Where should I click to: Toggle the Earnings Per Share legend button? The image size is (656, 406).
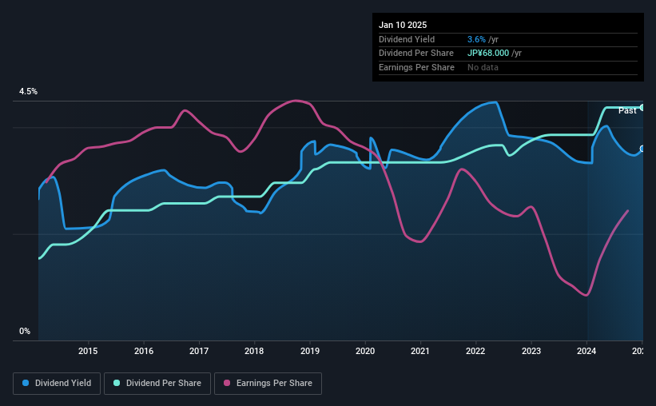(268, 384)
